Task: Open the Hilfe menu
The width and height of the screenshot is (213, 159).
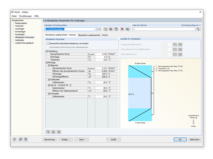Action: pos(36,16)
